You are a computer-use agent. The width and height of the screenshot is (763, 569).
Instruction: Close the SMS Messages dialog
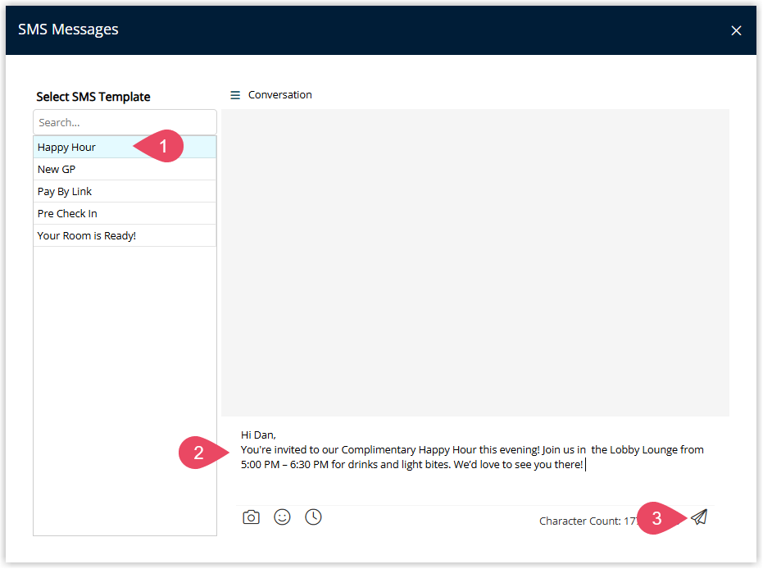[x=736, y=30]
